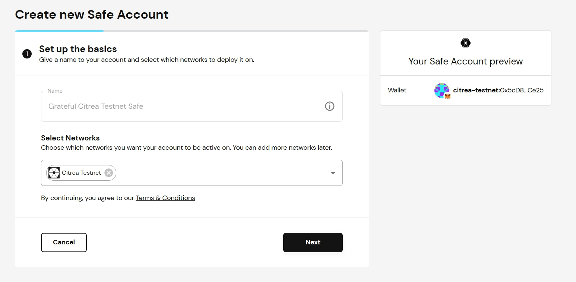Click the step 1 number badge
Viewport: 576px width, 282px height.
pos(27,54)
